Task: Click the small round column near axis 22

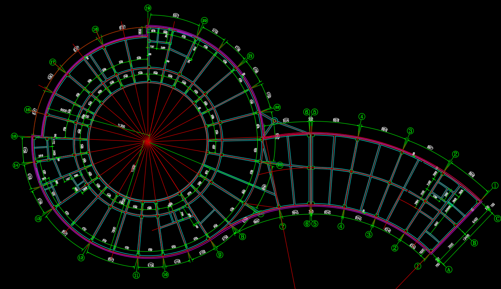Action: click(274, 121)
